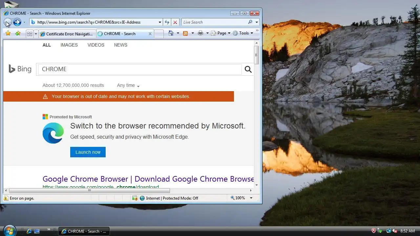
Task: Click Safely Remove Hardware tray icon
Action: [x=380, y=231]
